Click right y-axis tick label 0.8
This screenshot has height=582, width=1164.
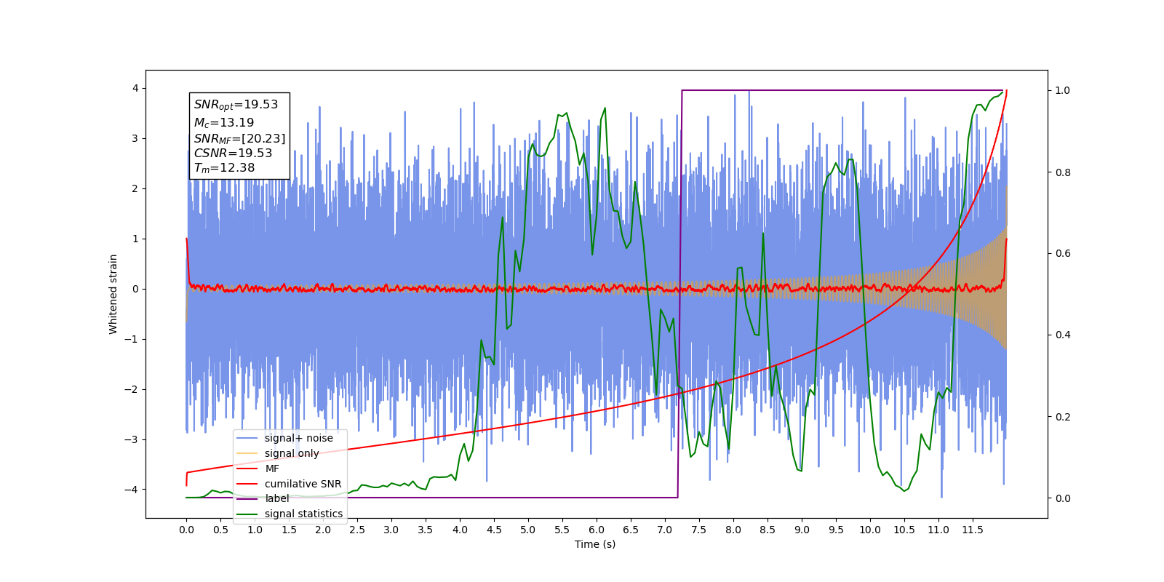[1062, 172]
